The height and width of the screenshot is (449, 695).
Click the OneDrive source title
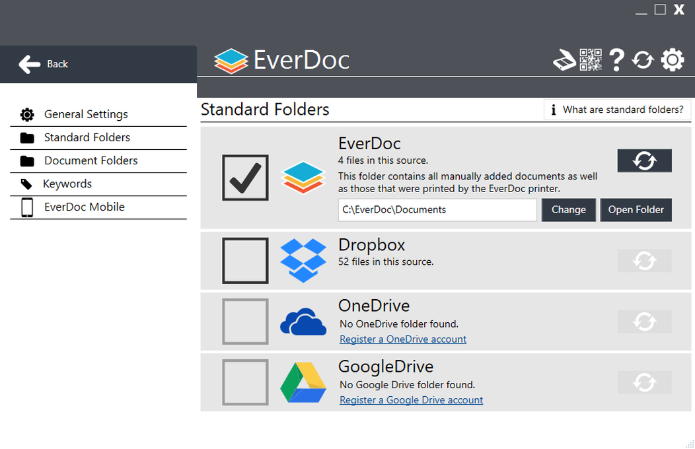pyautogui.click(x=374, y=306)
